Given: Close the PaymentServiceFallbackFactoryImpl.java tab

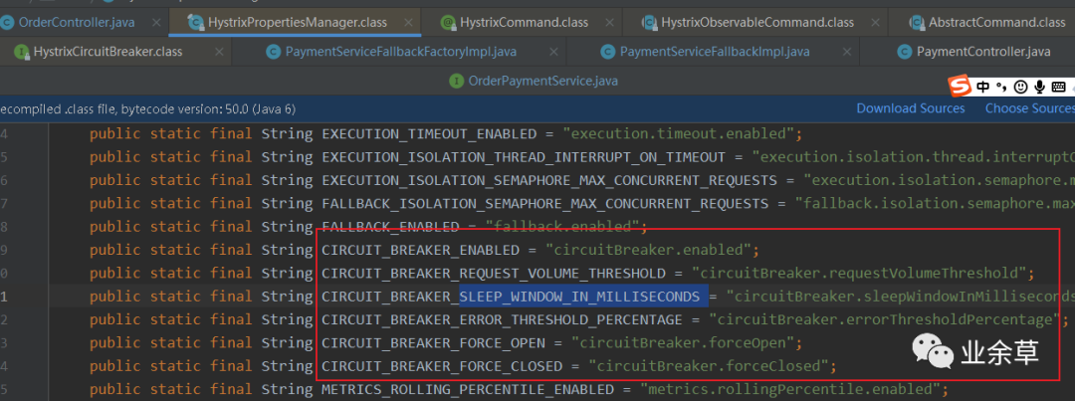Looking at the screenshot, I should coord(554,52).
